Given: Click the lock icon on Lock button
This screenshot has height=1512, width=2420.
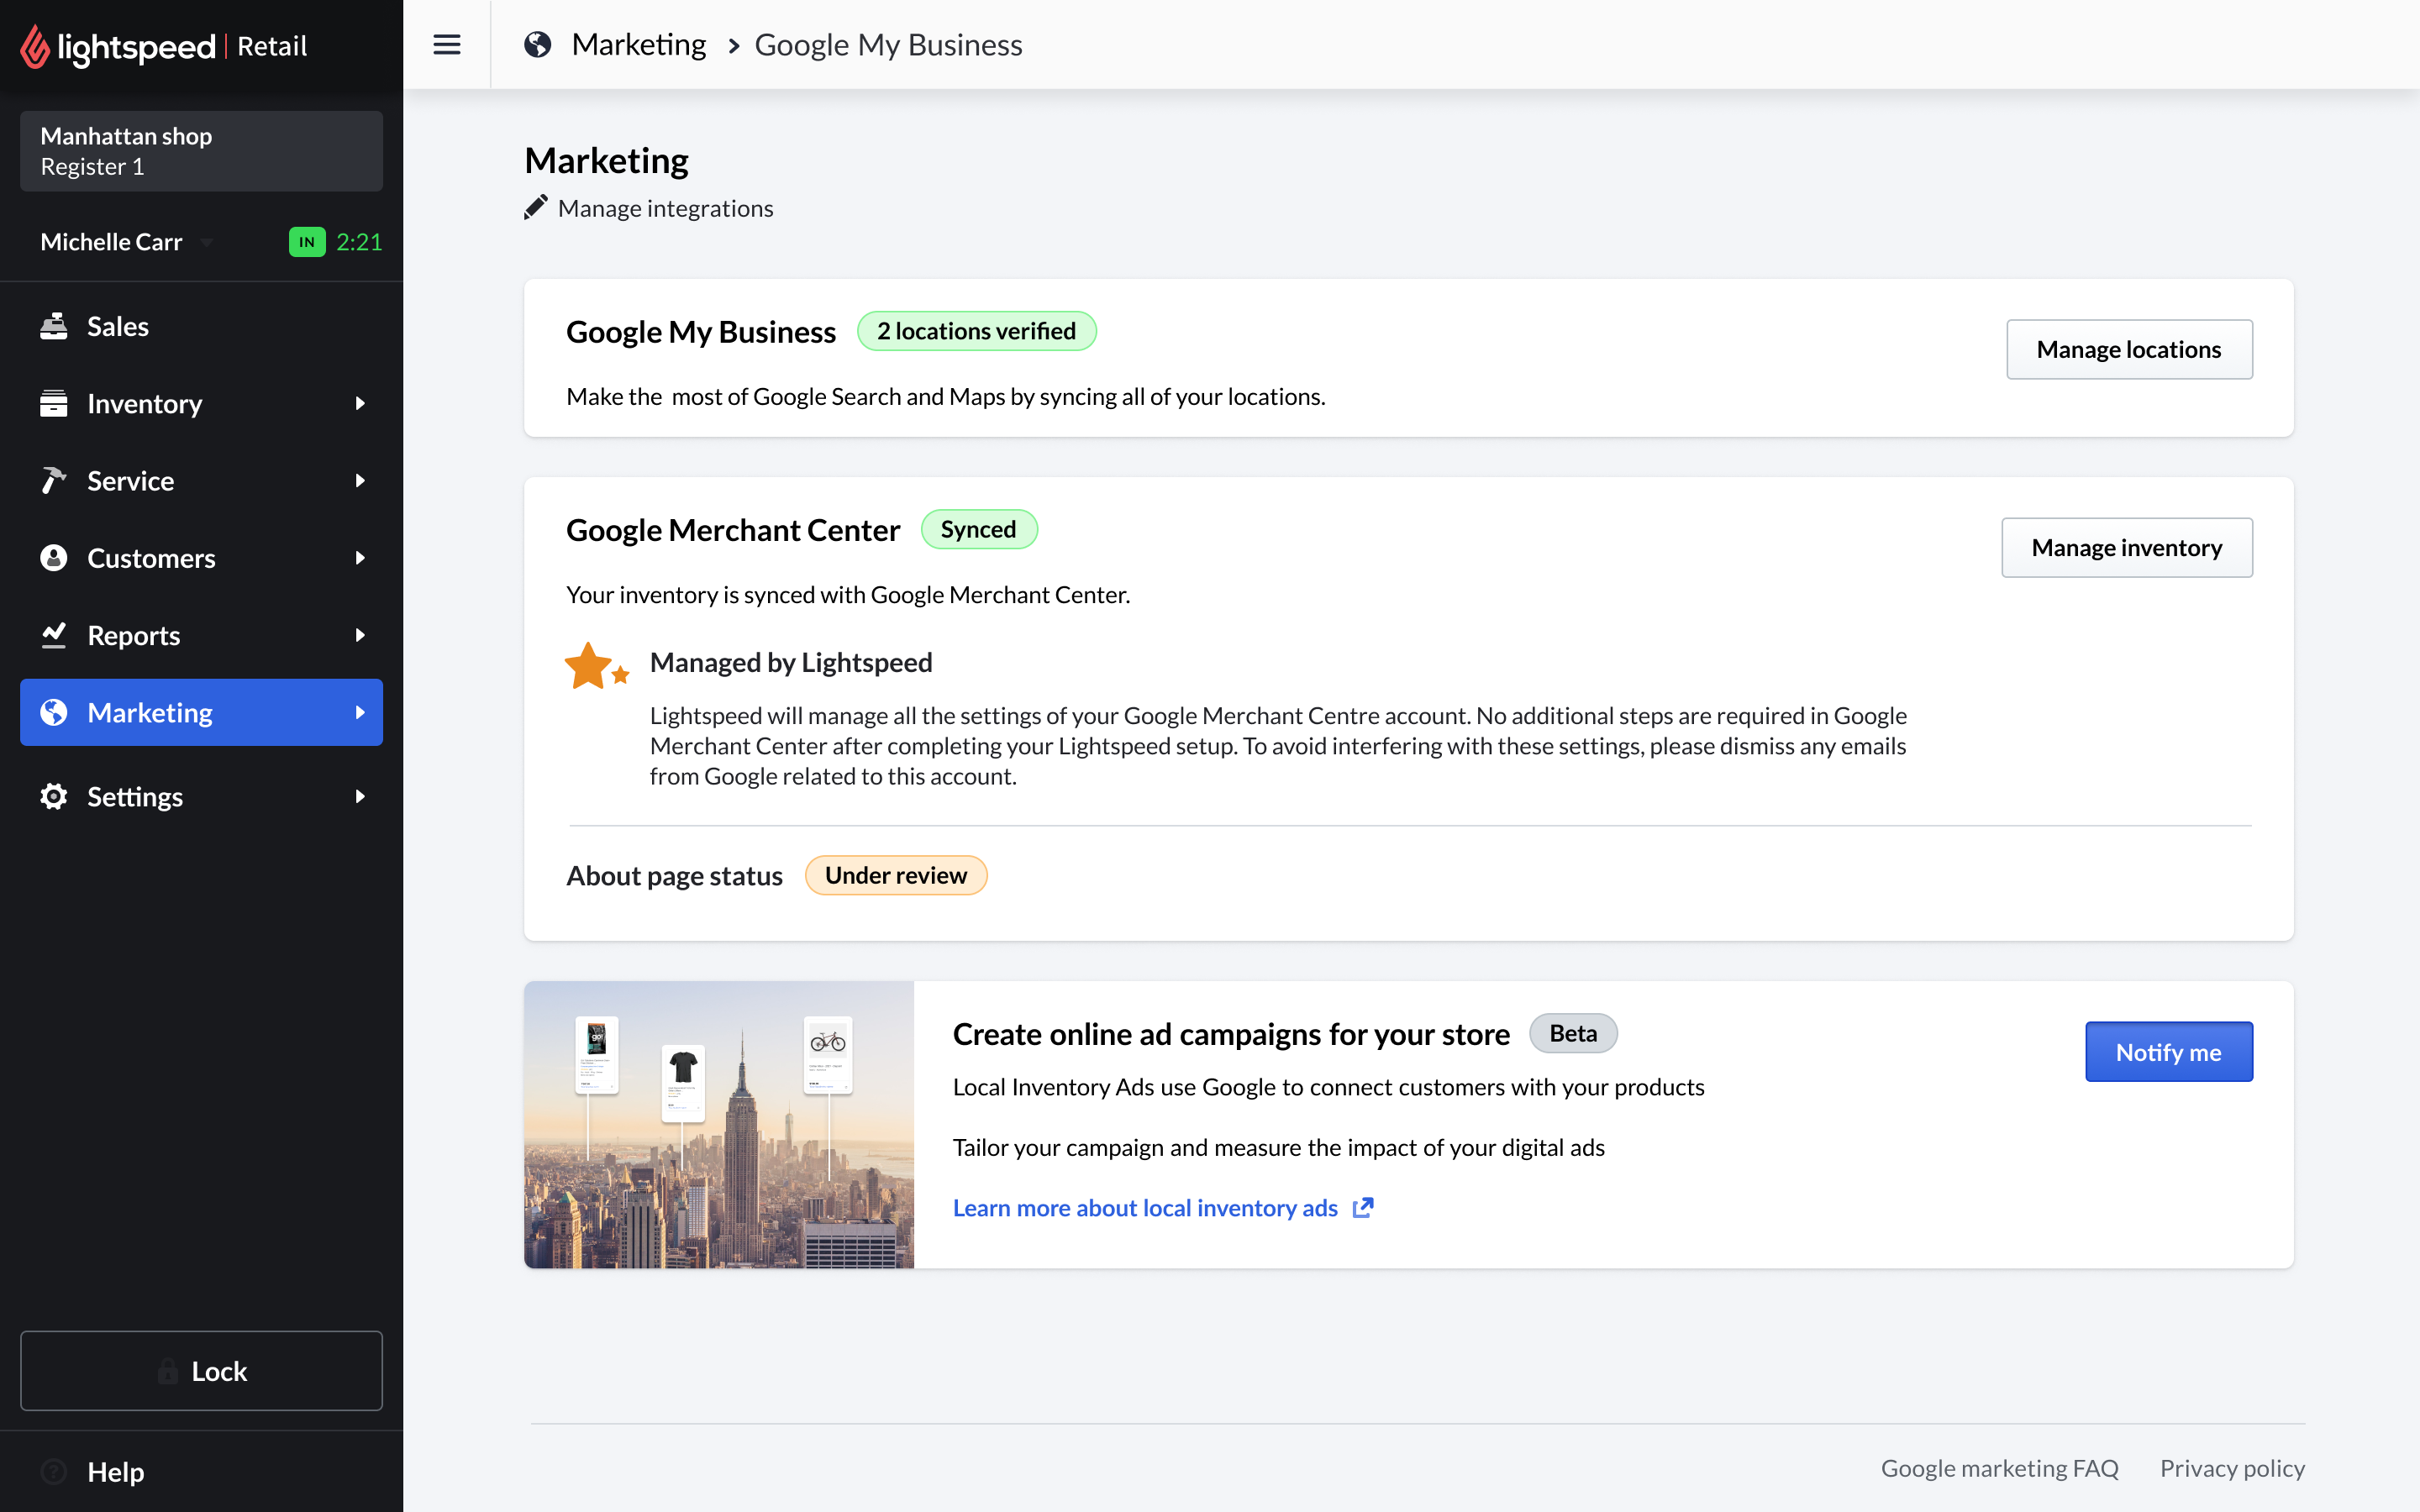Looking at the screenshot, I should [x=168, y=1371].
